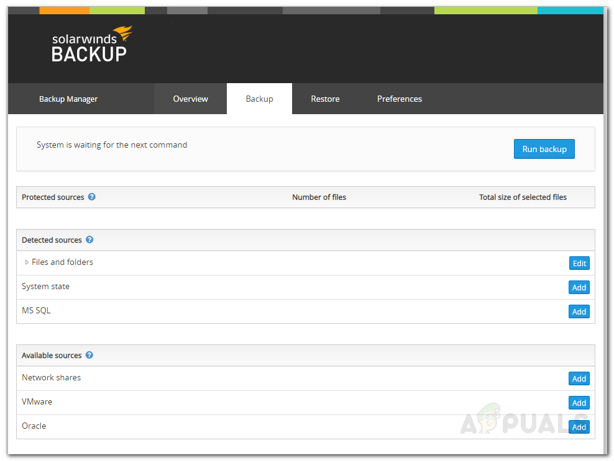Viewport: 614px width, 461px height.
Task: Click Total size of selected files header
Action: point(523,197)
